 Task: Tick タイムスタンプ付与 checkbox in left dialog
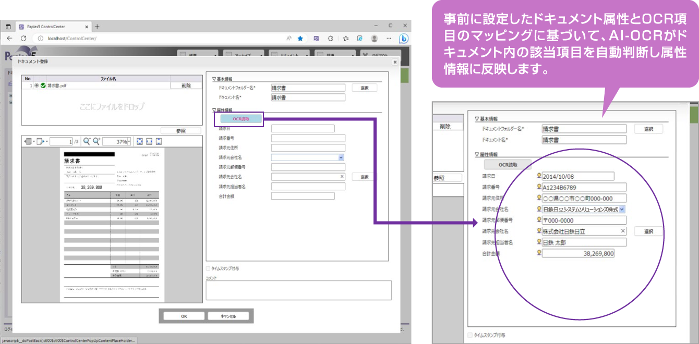209,268
